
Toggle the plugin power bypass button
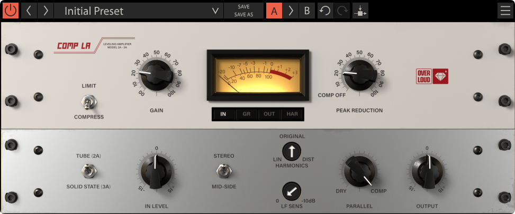point(11,11)
